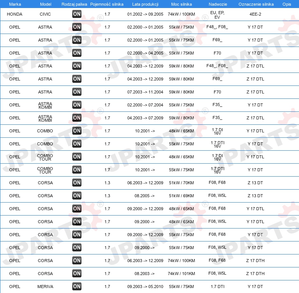Click the ON icon for Astra F70 Y 17 DT
Viewport: 299px width, 293px height.
77,53
